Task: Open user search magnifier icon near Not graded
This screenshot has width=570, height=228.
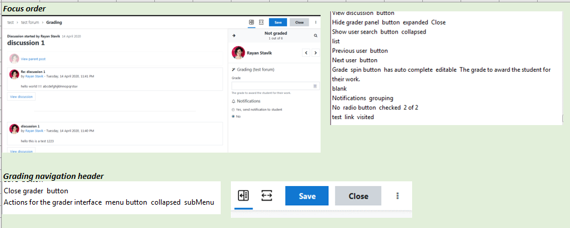Action: tap(315, 36)
